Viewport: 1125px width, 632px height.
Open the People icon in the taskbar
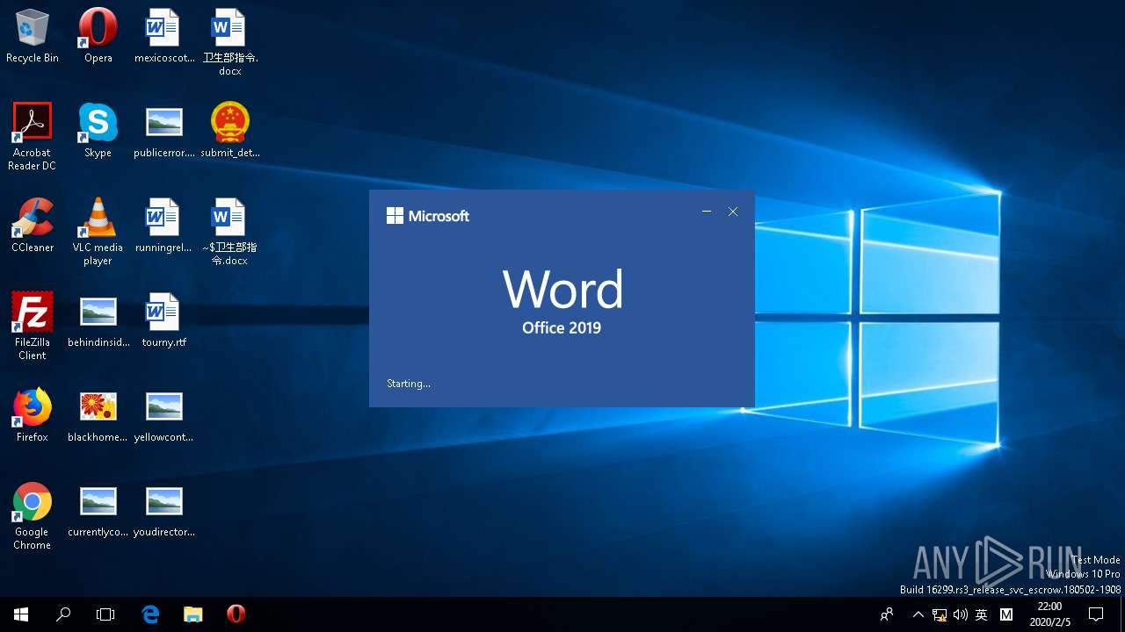(x=887, y=614)
